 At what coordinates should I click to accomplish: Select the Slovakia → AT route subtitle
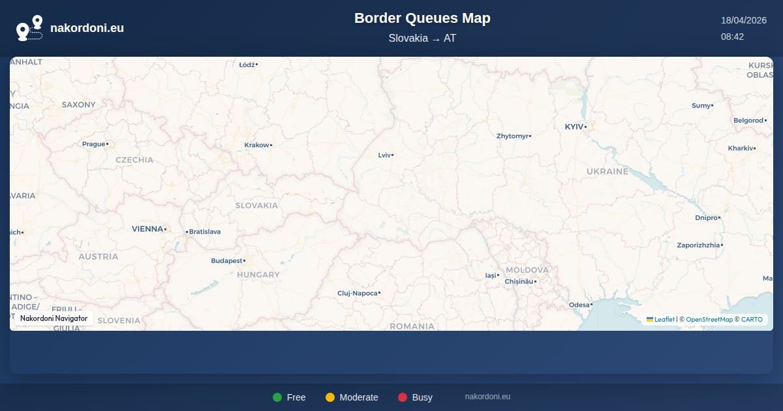[422, 38]
